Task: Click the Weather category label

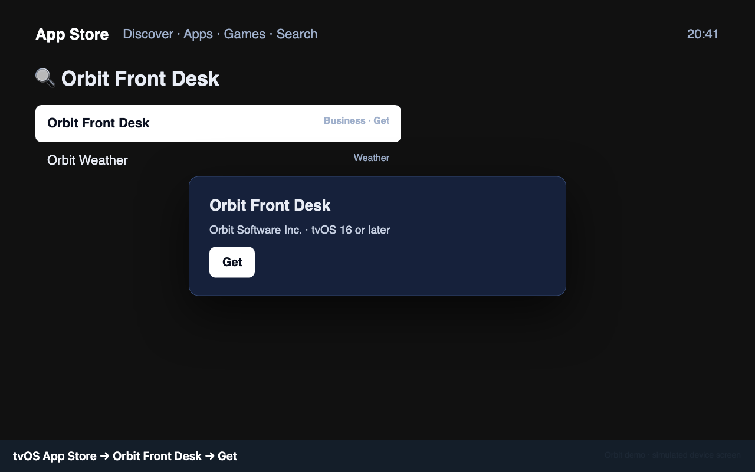Action: point(372,158)
